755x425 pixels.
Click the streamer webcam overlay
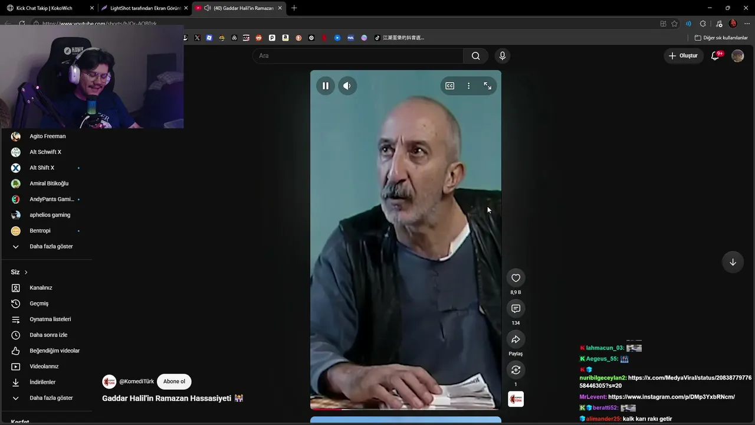point(92,77)
